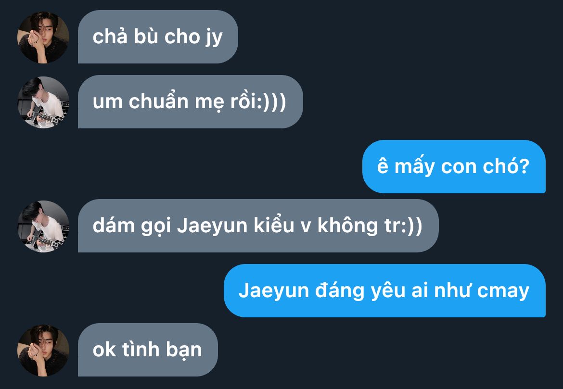The width and height of the screenshot is (563, 389).
Task: Tap avatar beside 'ok tình bạn'
Action: [x=43, y=350]
